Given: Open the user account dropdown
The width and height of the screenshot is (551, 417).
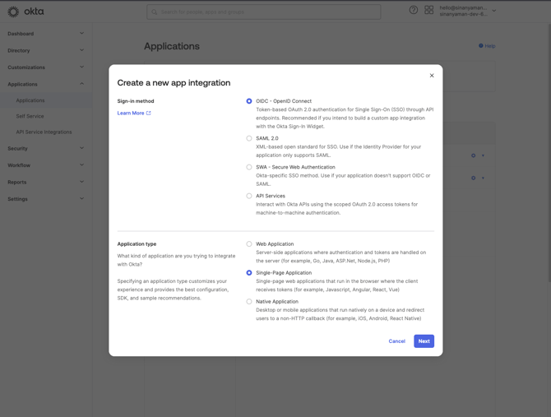Looking at the screenshot, I should click(493, 11).
